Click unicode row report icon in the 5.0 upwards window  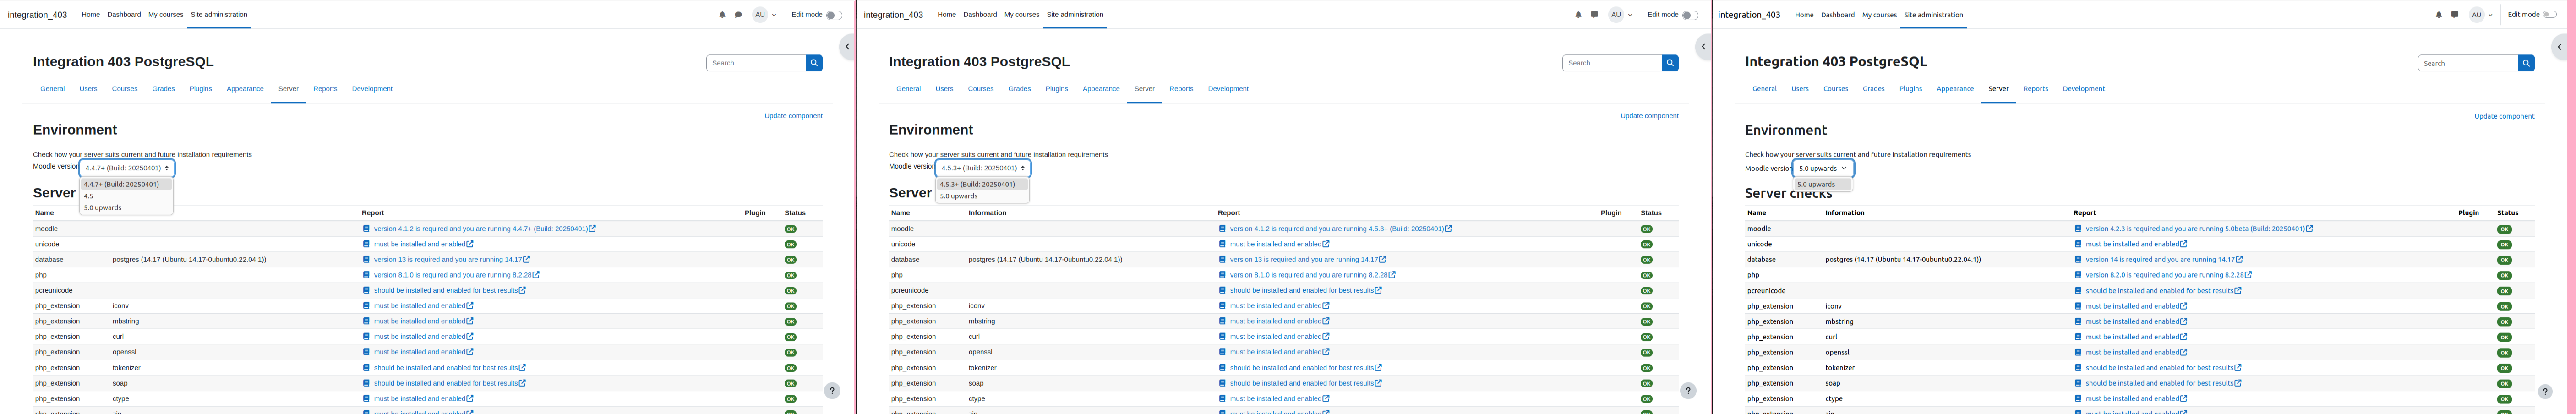[x=2078, y=244]
